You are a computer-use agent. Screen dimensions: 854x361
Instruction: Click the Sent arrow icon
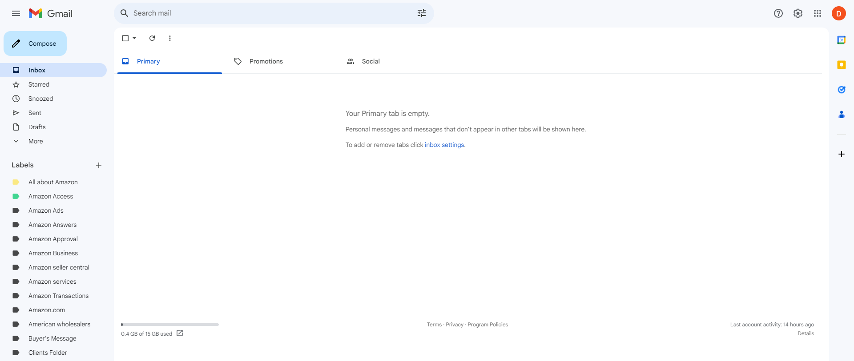(x=16, y=113)
